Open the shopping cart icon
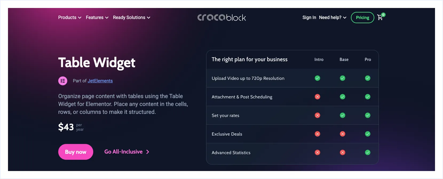Viewport: 443px width, 179px height. [x=380, y=18]
